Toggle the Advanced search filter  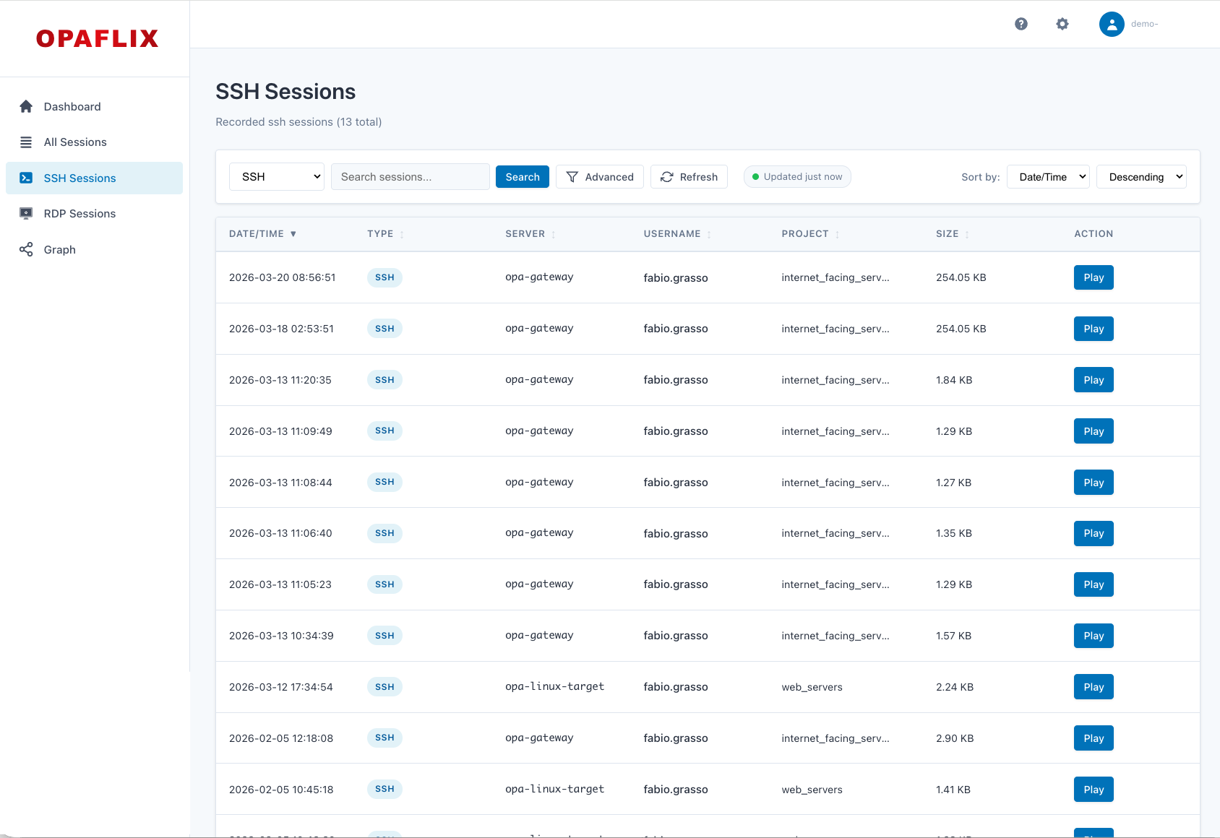point(599,176)
